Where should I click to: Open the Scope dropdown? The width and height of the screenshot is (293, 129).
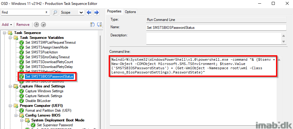pos(72,12)
